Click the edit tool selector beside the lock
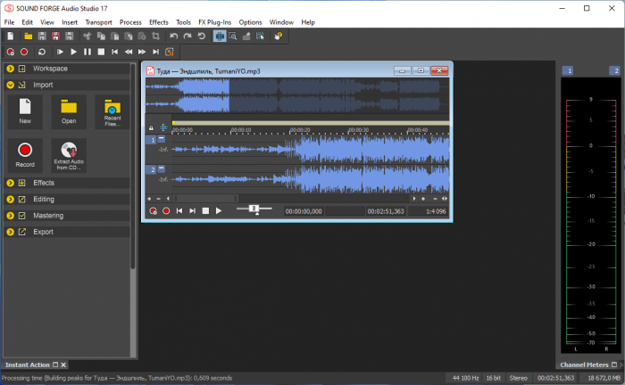Screen dimensions: 625x385 pyautogui.click(x=163, y=127)
